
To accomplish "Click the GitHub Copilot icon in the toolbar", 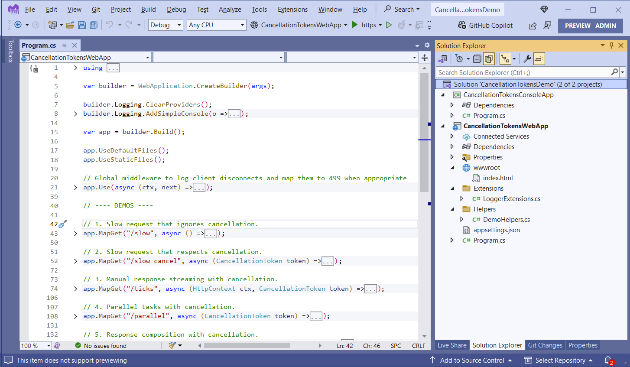I will 461,25.
